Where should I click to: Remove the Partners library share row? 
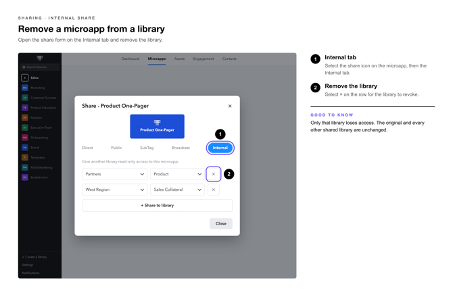click(214, 174)
